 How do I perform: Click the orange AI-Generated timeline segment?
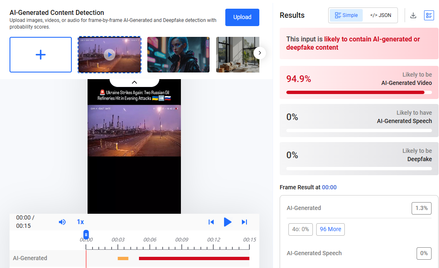tap(123, 258)
